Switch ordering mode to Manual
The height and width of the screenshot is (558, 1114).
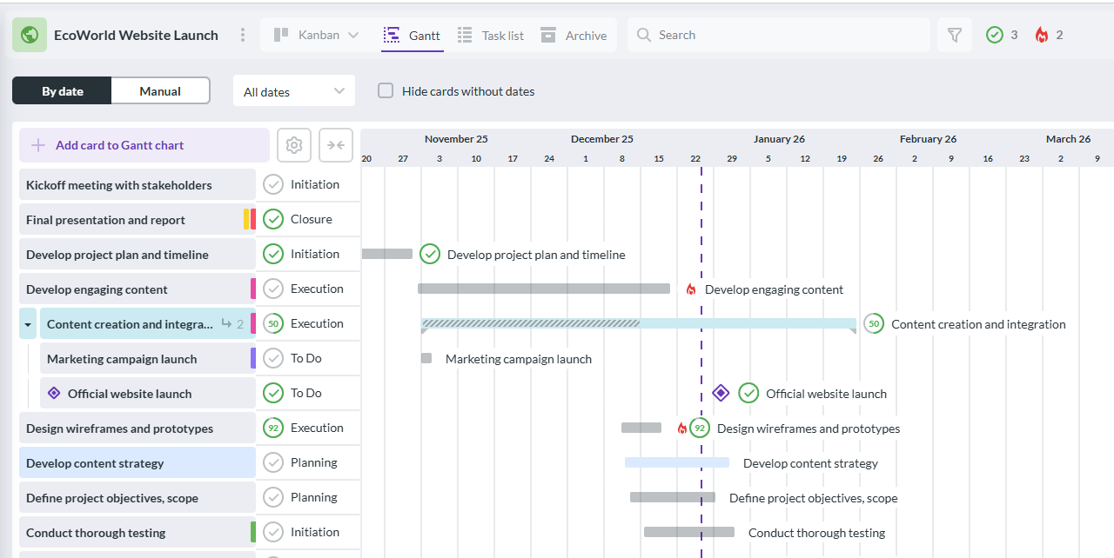coord(160,90)
